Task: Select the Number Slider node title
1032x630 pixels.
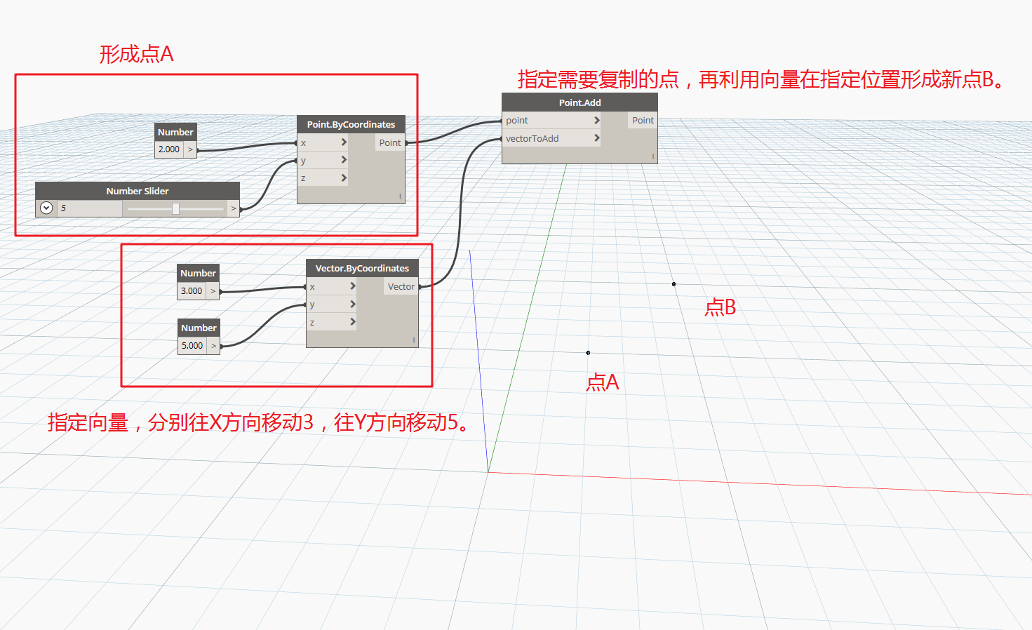Action: (x=138, y=191)
